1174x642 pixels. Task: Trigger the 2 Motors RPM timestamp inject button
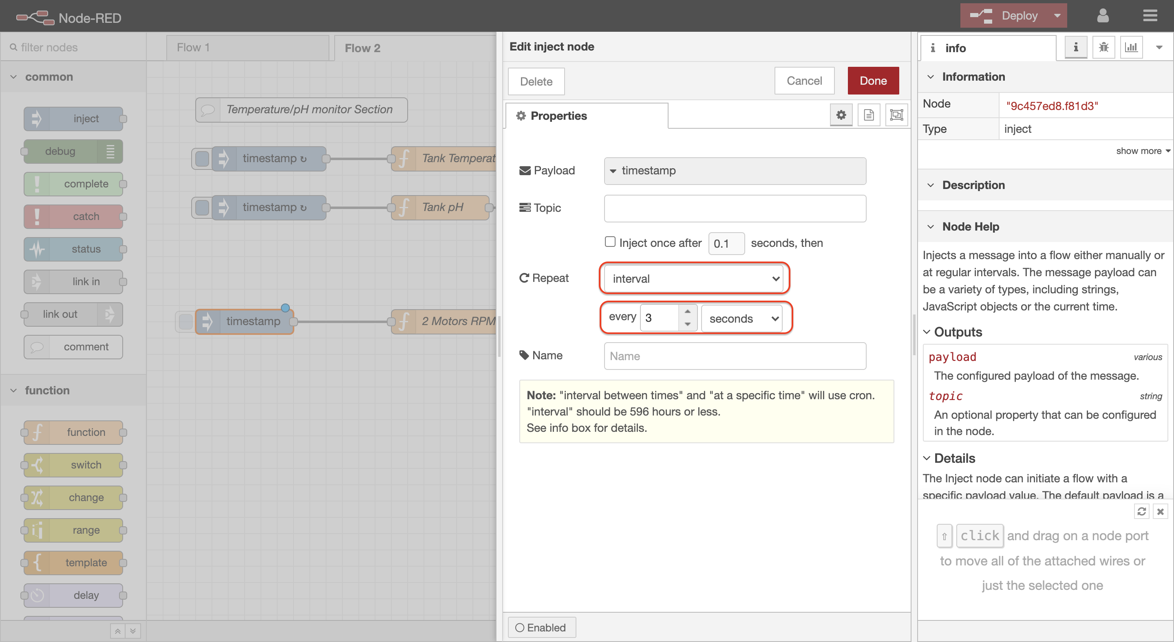(x=185, y=321)
